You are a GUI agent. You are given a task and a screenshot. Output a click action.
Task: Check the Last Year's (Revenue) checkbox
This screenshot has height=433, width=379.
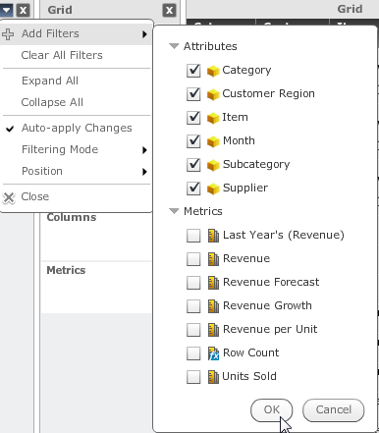pos(193,236)
